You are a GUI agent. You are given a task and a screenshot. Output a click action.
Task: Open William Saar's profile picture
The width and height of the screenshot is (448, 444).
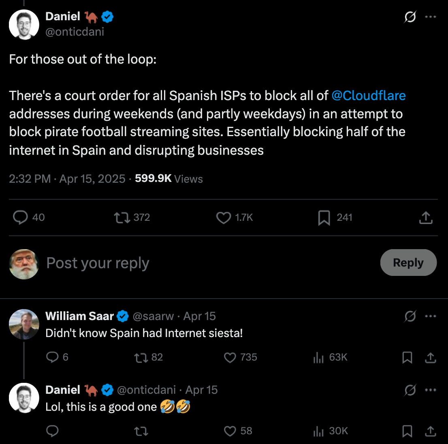pyautogui.click(x=24, y=324)
